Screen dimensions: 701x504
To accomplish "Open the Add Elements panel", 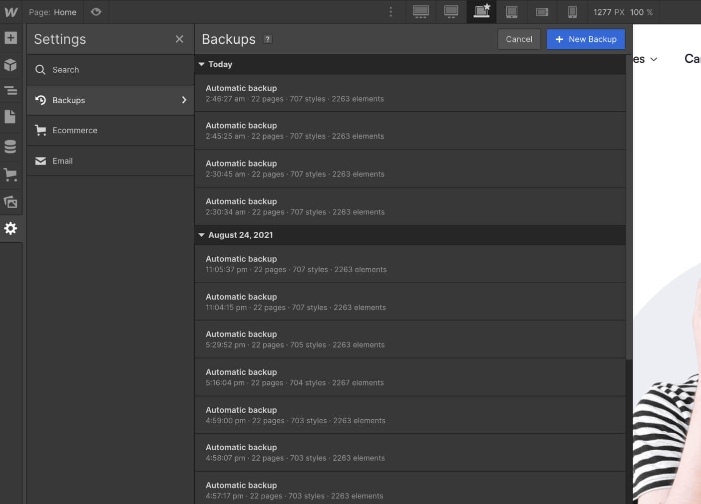I will pyautogui.click(x=10, y=37).
